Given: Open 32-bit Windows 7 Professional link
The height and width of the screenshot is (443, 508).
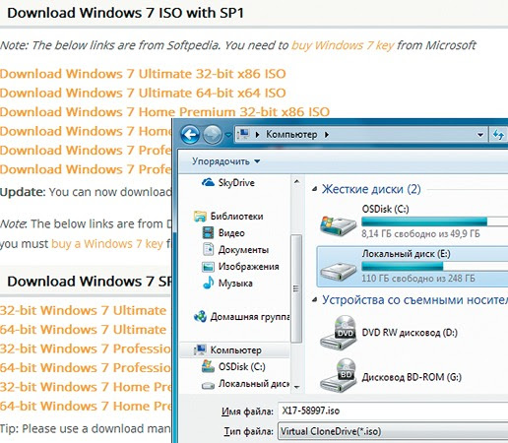Looking at the screenshot, I should tap(86, 348).
